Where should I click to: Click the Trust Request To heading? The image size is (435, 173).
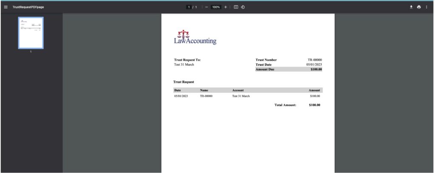click(x=187, y=60)
